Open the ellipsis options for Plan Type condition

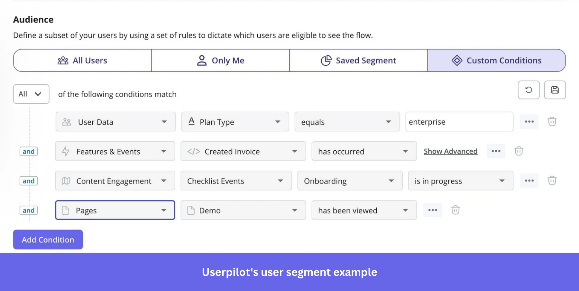pos(529,122)
